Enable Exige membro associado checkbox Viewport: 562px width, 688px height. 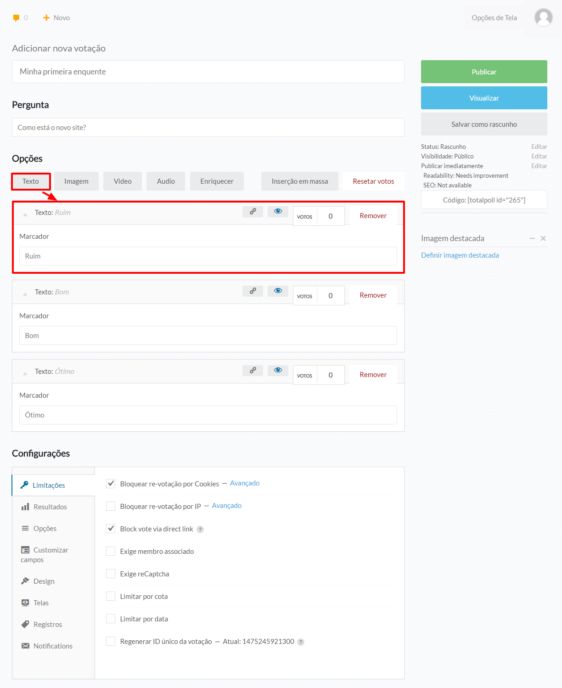click(111, 551)
